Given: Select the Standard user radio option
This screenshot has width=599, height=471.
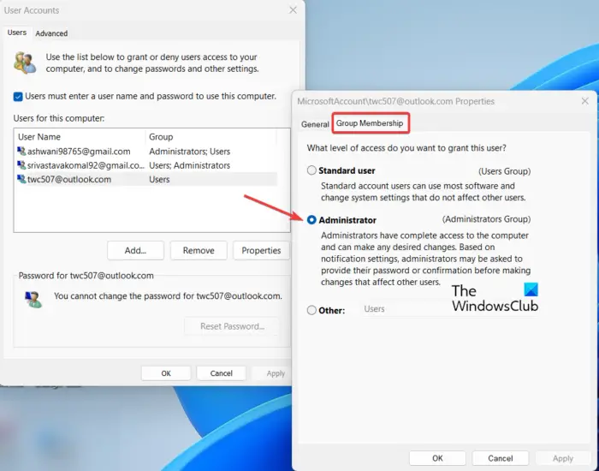Looking at the screenshot, I should (x=311, y=170).
